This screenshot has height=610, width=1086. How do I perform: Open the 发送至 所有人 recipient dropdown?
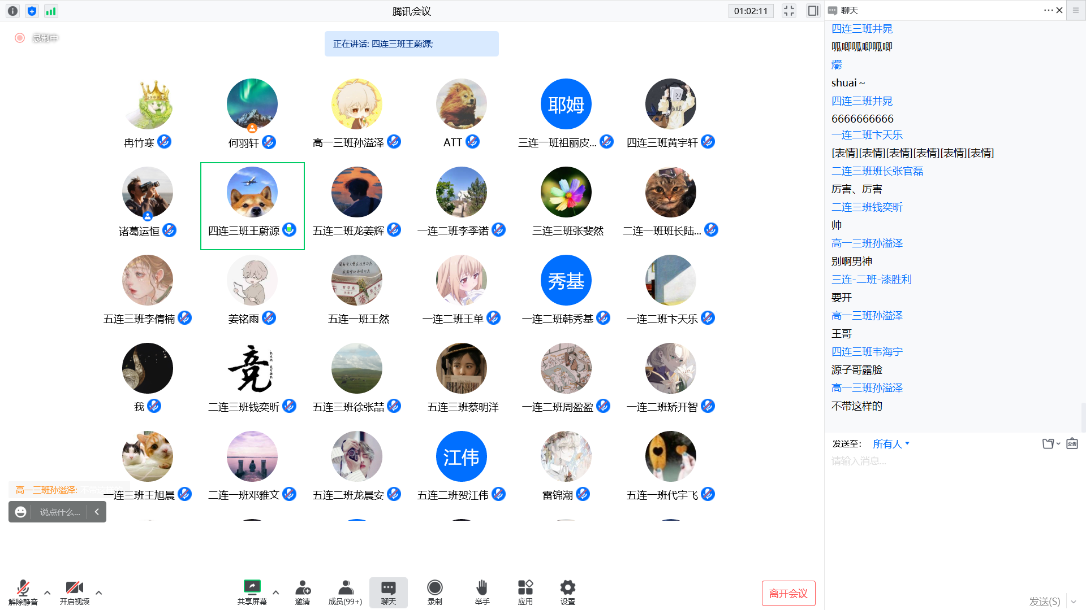point(891,444)
